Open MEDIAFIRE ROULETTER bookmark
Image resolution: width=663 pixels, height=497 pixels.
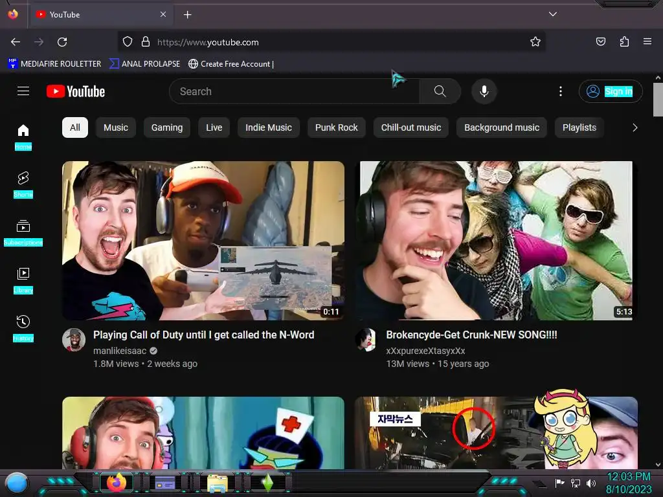pyautogui.click(x=54, y=64)
